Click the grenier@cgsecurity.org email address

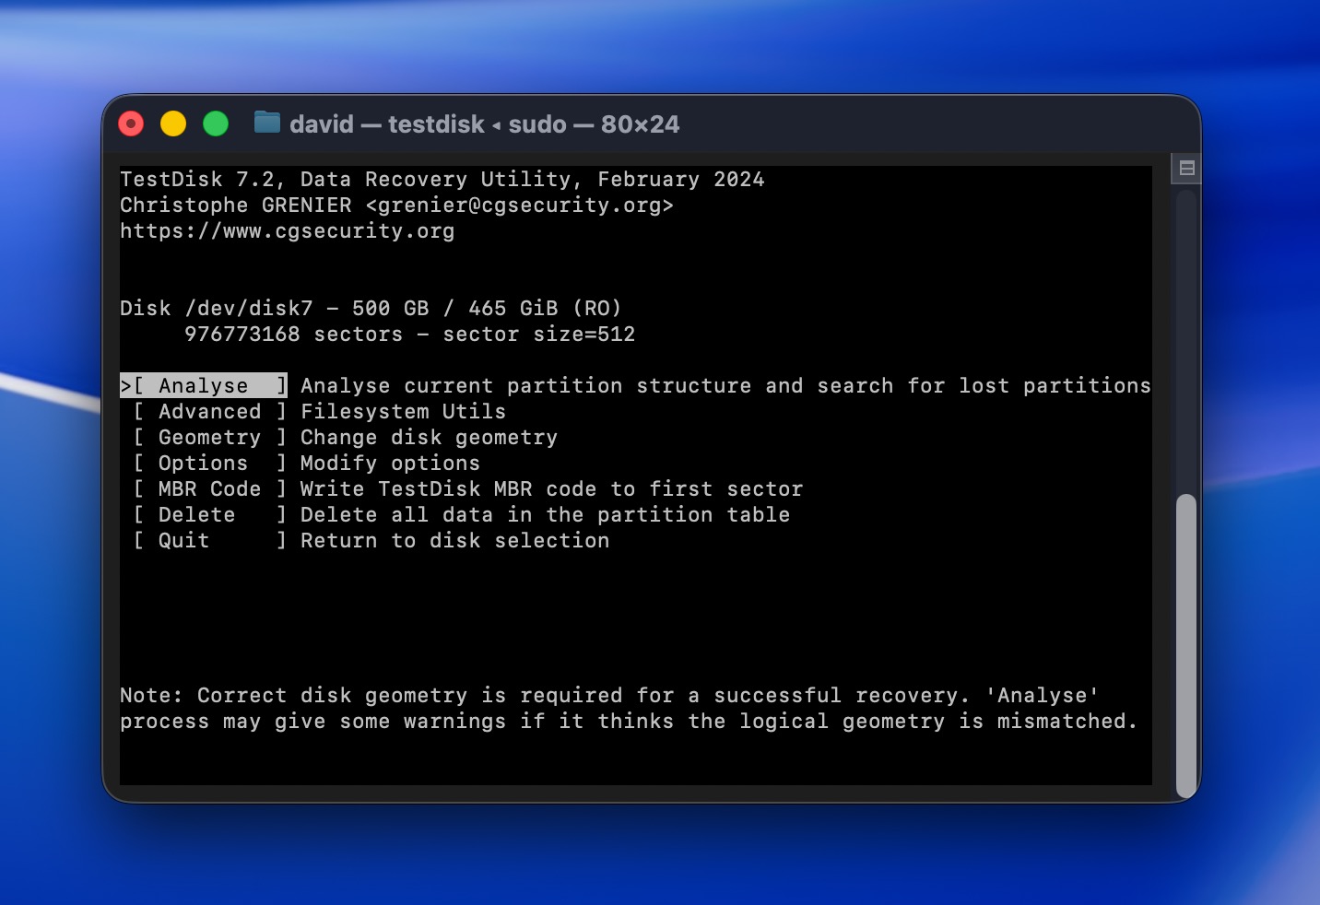pyautogui.click(x=520, y=206)
